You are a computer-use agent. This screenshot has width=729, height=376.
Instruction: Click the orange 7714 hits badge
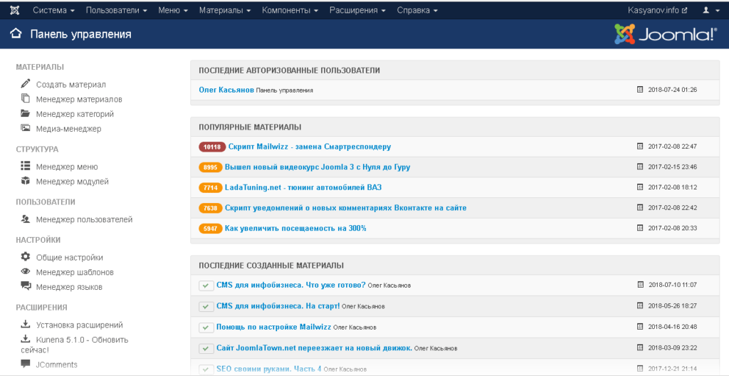coord(211,187)
